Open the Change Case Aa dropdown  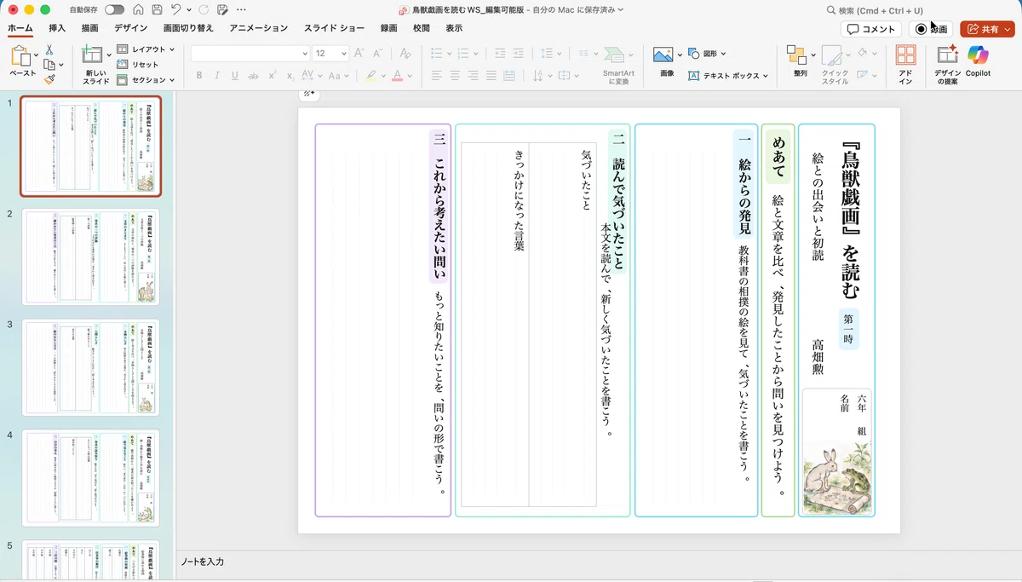337,75
